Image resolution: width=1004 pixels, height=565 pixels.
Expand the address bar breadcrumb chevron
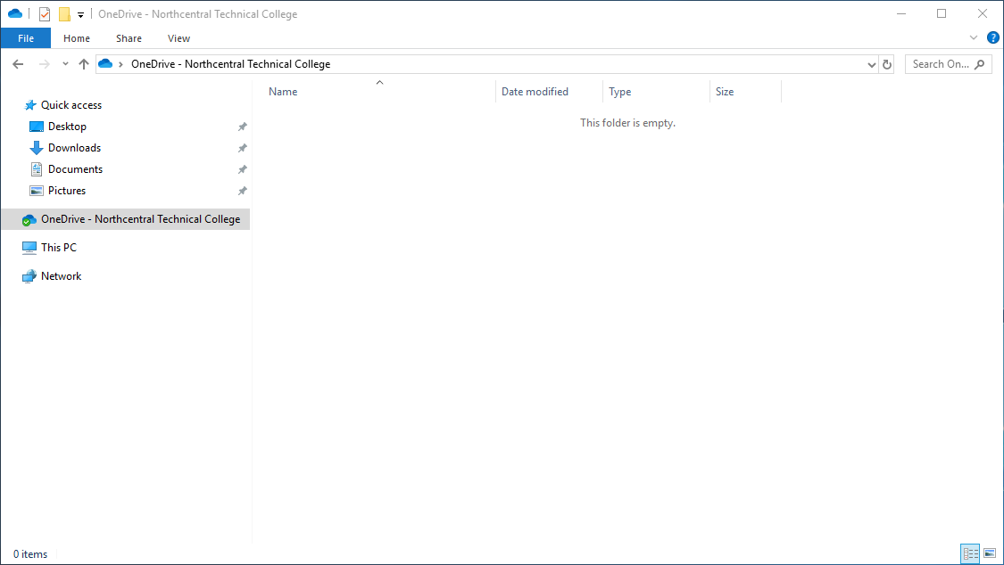(x=120, y=64)
